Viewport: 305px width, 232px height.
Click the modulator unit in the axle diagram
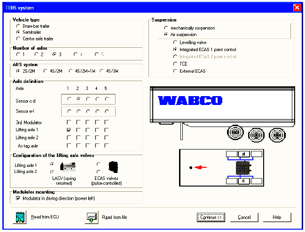pos(243,168)
